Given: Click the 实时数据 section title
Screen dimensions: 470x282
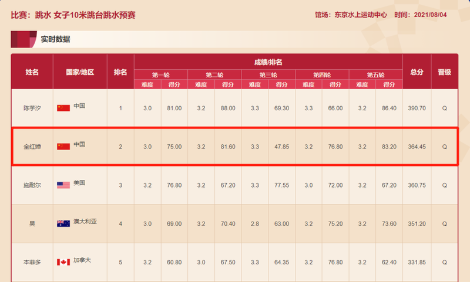Looking at the screenshot, I should tap(55, 39).
